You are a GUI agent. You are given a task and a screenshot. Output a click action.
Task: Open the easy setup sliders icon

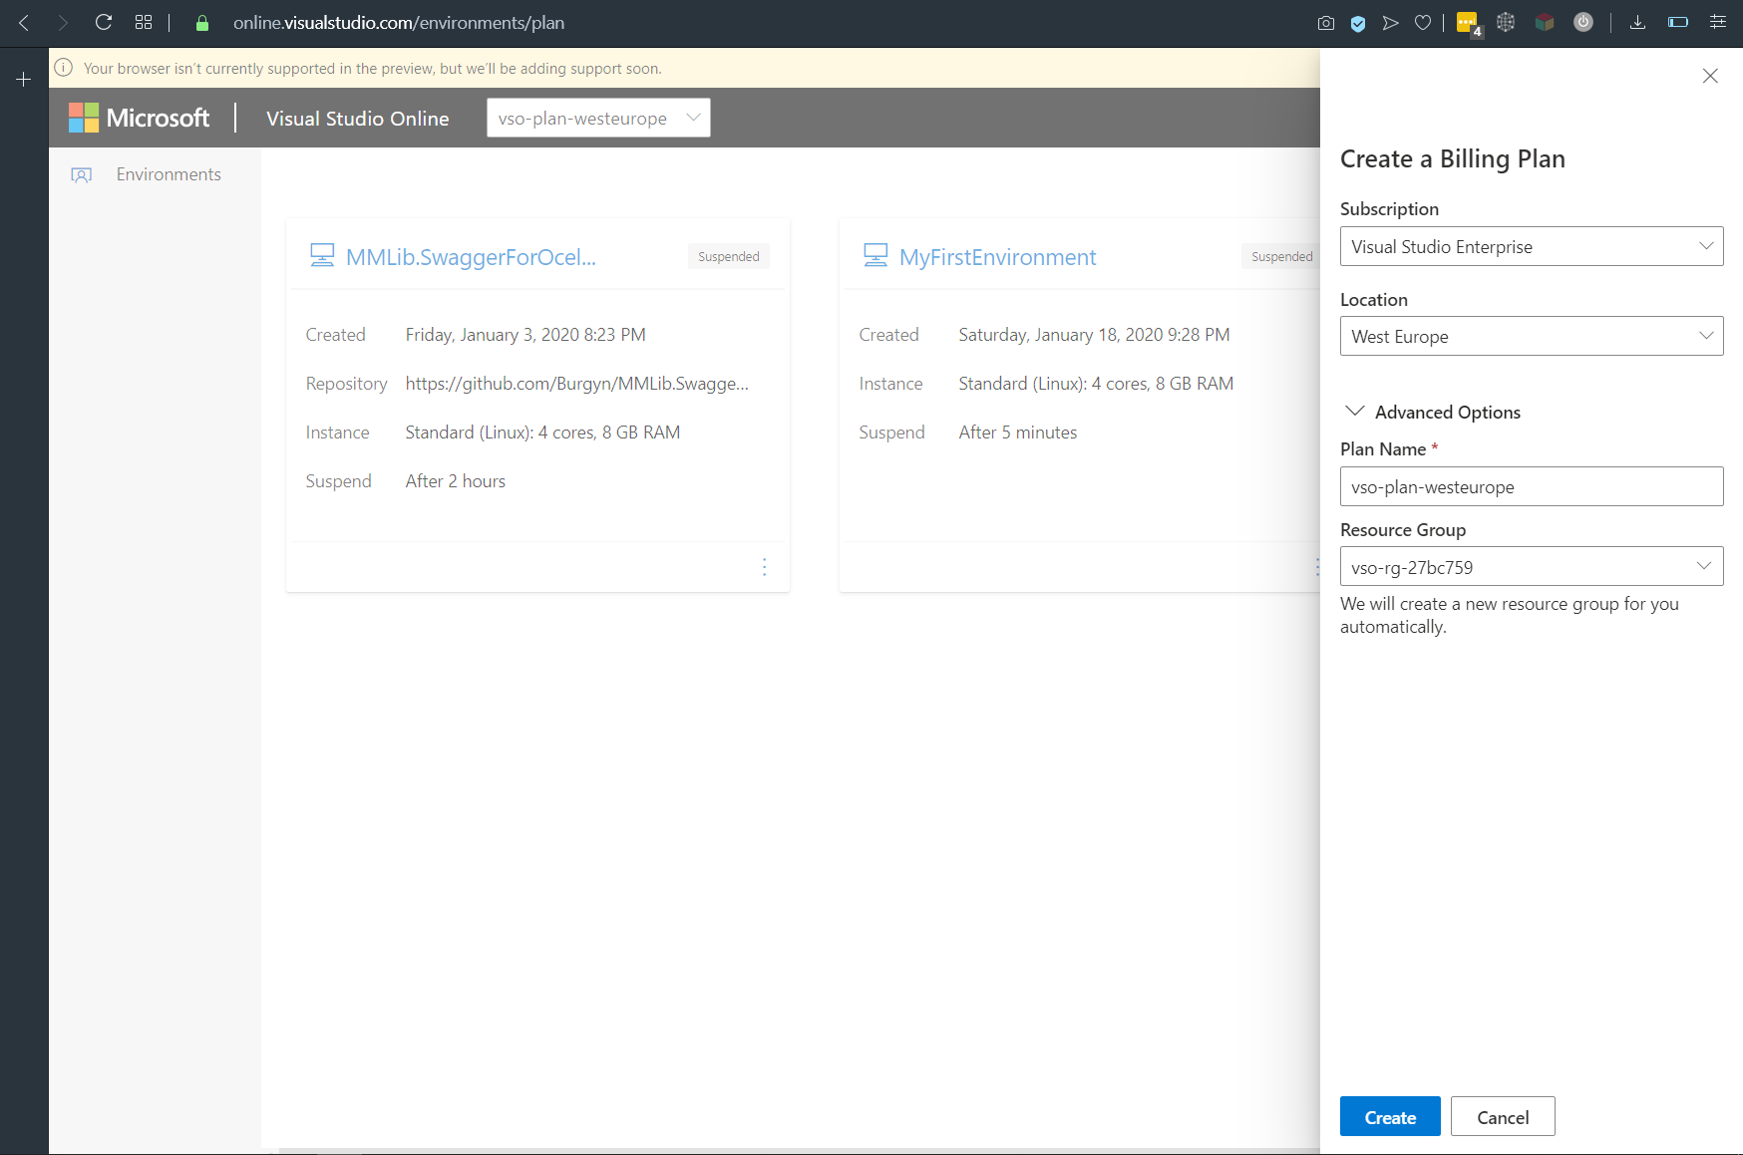click(x=1718, y=22)
